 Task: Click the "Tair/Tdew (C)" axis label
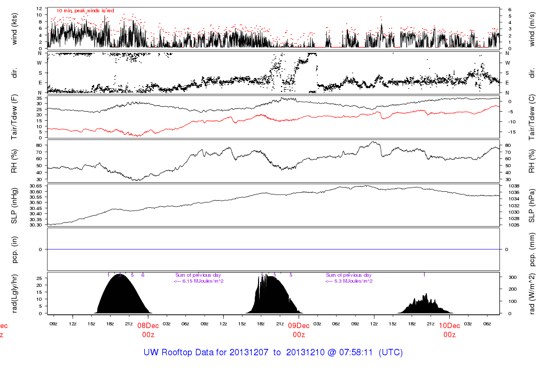point(532,117)
